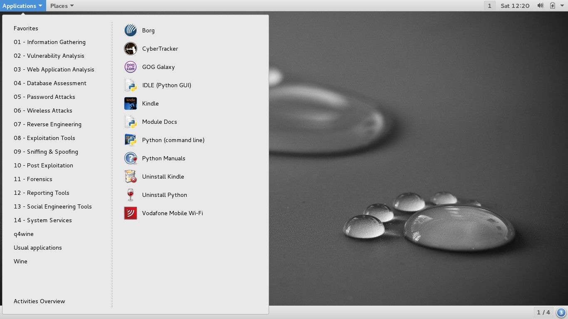Start IDLE (Python GUI) from its icon
This screenshot has height=319, width=568.
pyautogui.click(x=131, y=85)
